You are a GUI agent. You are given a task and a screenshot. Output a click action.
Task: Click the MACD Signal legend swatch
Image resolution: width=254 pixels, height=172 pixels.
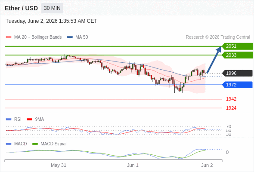(35, 144)
